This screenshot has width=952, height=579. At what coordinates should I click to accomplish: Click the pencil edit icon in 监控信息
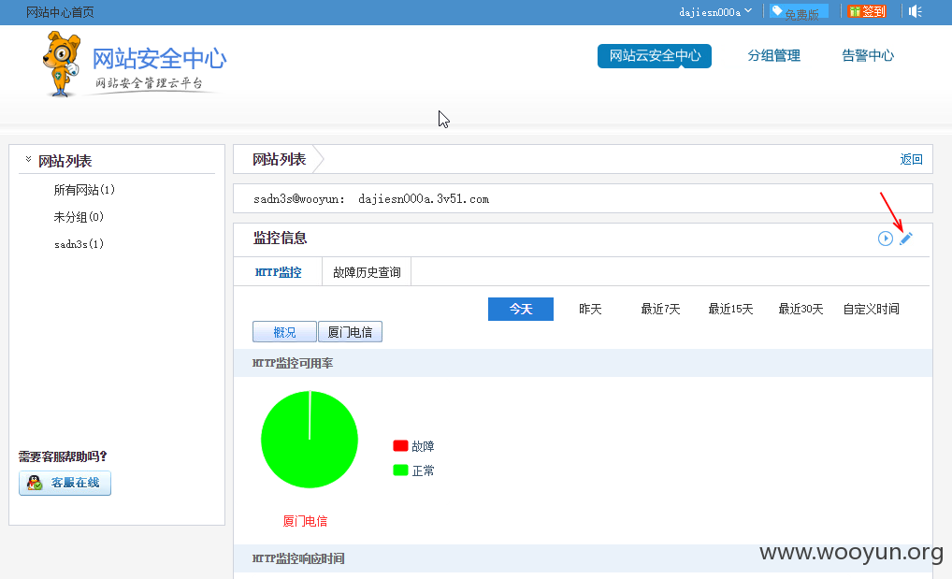point(906,239)
